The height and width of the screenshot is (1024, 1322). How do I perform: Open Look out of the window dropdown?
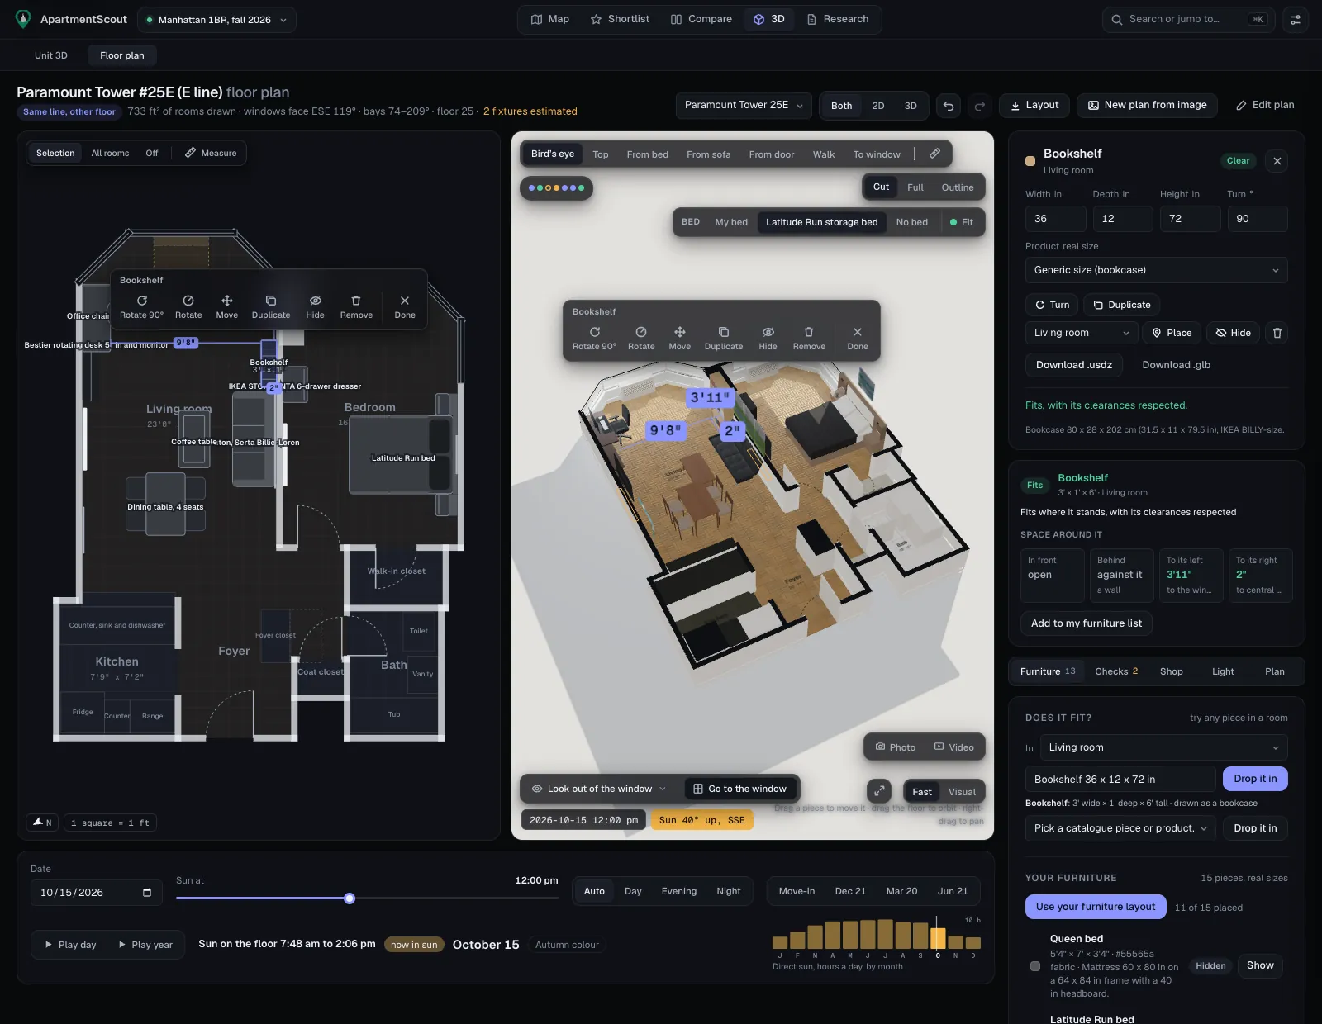click(598, 789)
